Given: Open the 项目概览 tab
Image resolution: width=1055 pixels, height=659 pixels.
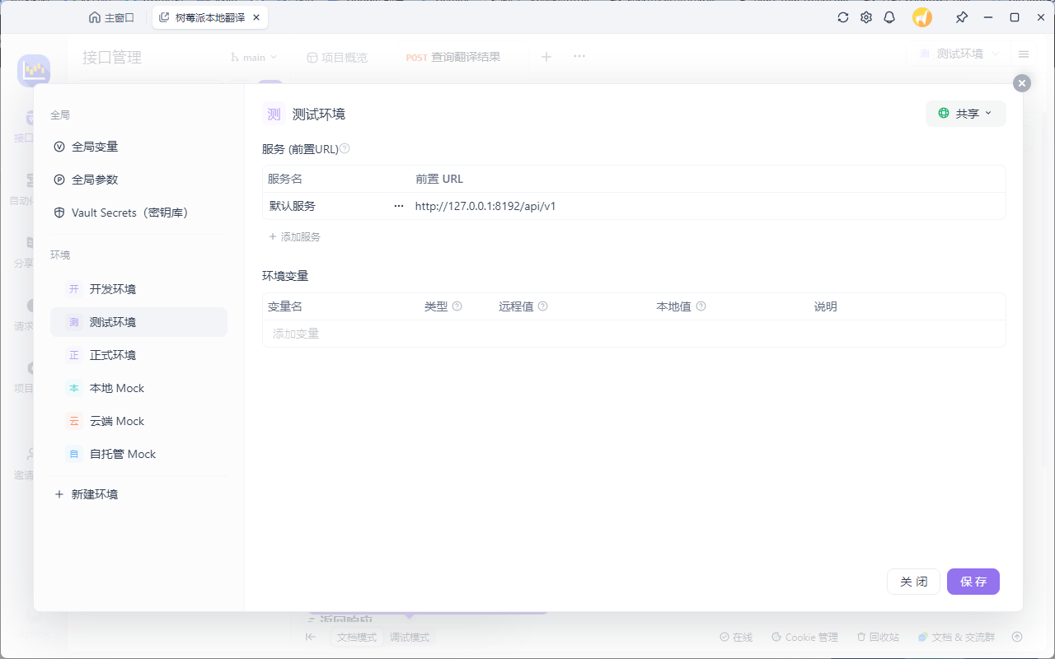Looking at the screenshot, I should 338,58.
